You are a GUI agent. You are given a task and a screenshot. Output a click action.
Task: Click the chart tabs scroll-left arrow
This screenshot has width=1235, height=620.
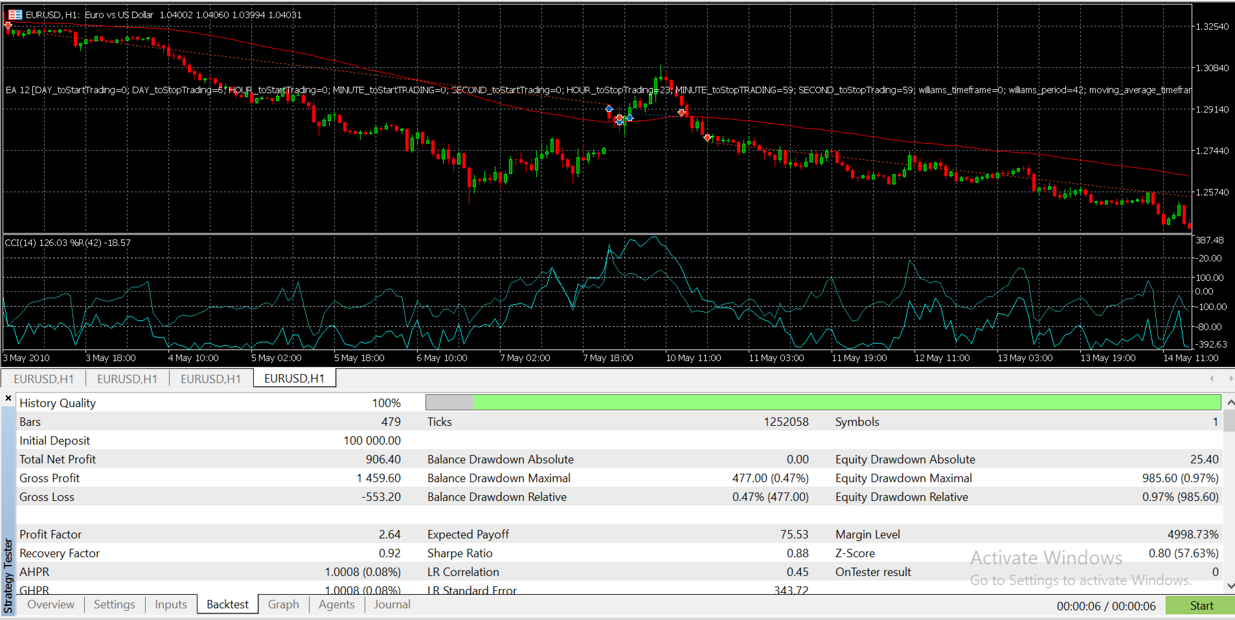(x=1211, y=378)
